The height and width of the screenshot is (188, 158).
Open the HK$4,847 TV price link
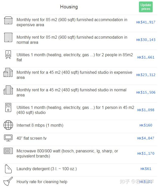146,138
